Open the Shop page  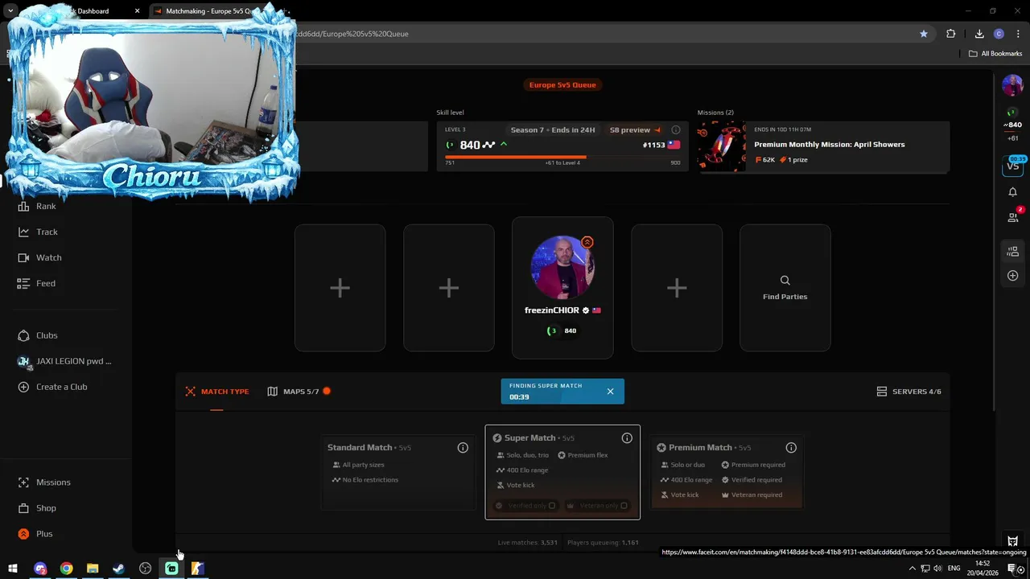pyautogui.click(x=37, y=508)
